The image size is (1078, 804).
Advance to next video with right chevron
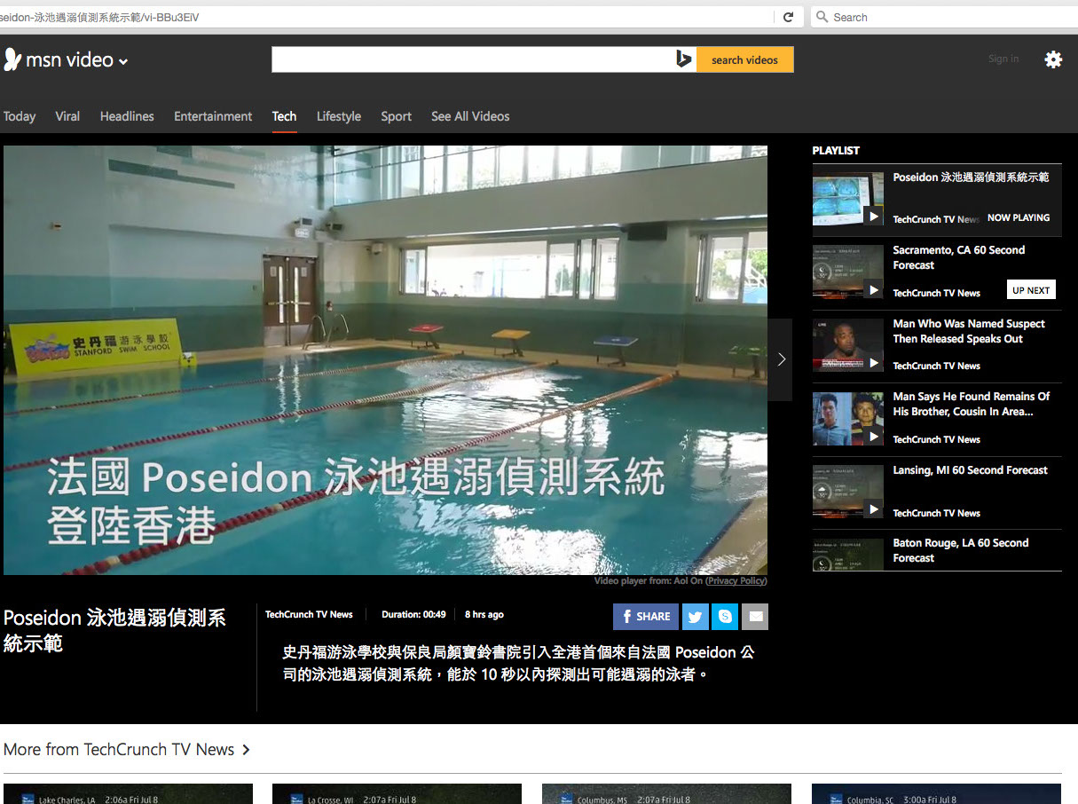pyautogui.click(x=781, y=359)
